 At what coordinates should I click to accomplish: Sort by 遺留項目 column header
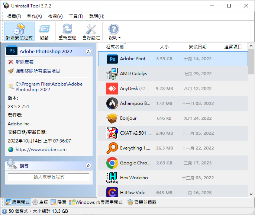[233, 47]
